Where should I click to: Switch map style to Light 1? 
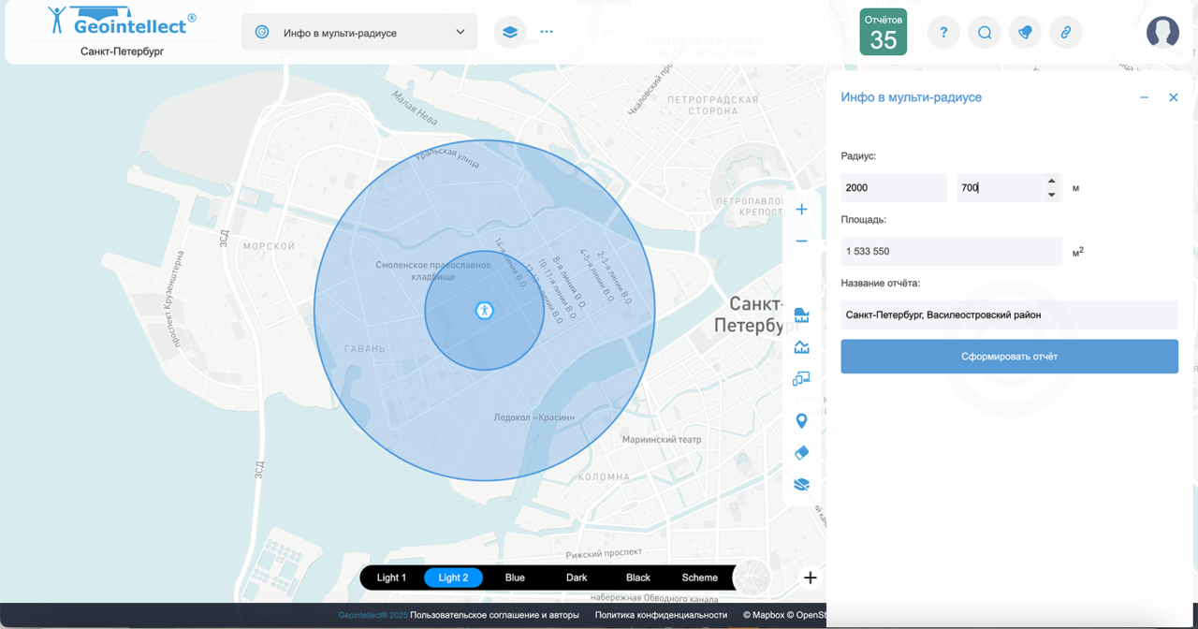[x=391, y=578]
